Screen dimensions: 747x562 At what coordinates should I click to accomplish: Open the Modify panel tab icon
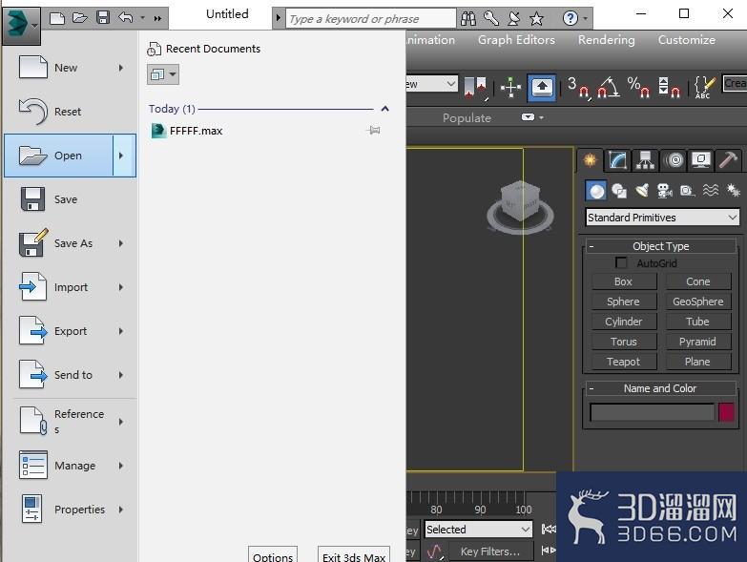pyautogui.click(x=617, y=160)
